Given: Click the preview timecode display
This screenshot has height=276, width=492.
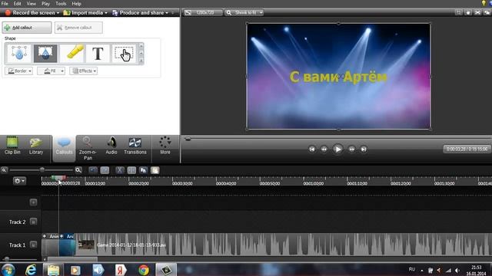Looking at the screenshot, I should point(467,149).
